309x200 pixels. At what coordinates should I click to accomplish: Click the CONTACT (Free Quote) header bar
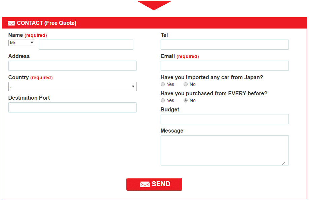coord(154,23)
